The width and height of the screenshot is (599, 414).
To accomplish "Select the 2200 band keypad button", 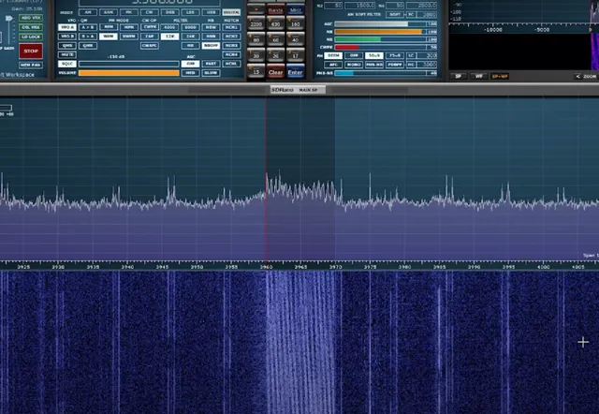I will click(256, 24).
